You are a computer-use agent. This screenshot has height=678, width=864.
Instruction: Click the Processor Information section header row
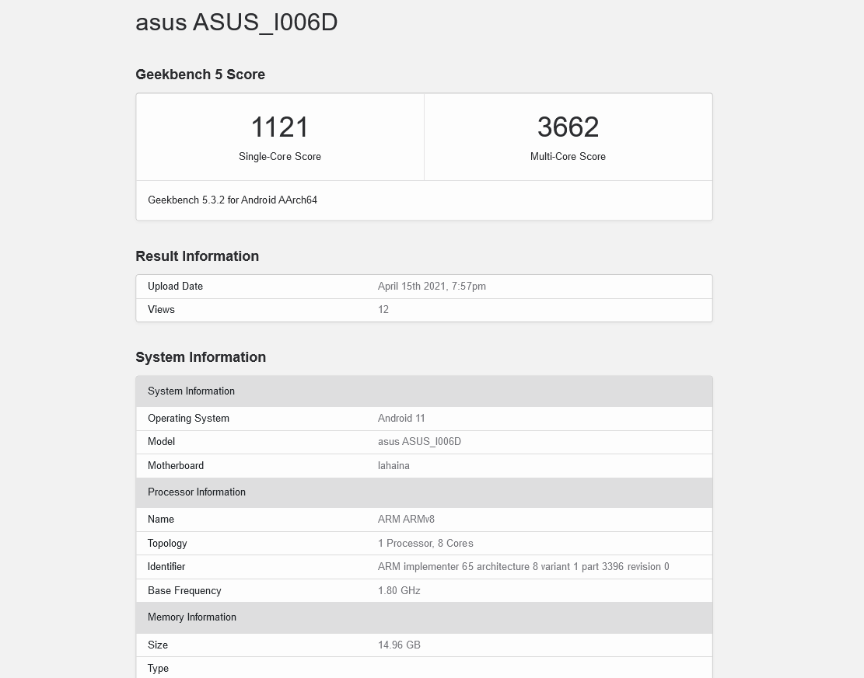(424, 492)
